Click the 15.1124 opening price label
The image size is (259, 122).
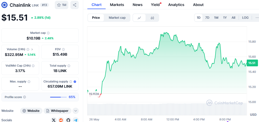(x=94, y=94)
